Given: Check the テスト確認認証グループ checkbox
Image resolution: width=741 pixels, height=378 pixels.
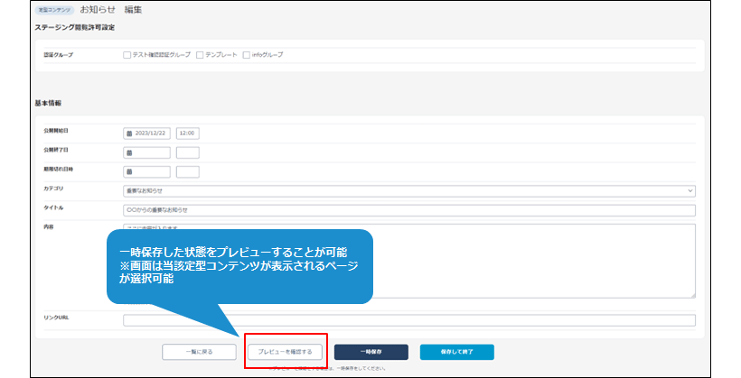Looking at the screenshot, I should (x=127, y=55).
